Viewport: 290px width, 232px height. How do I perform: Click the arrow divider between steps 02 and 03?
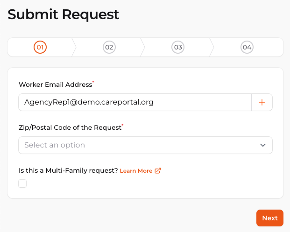[143, 47]
